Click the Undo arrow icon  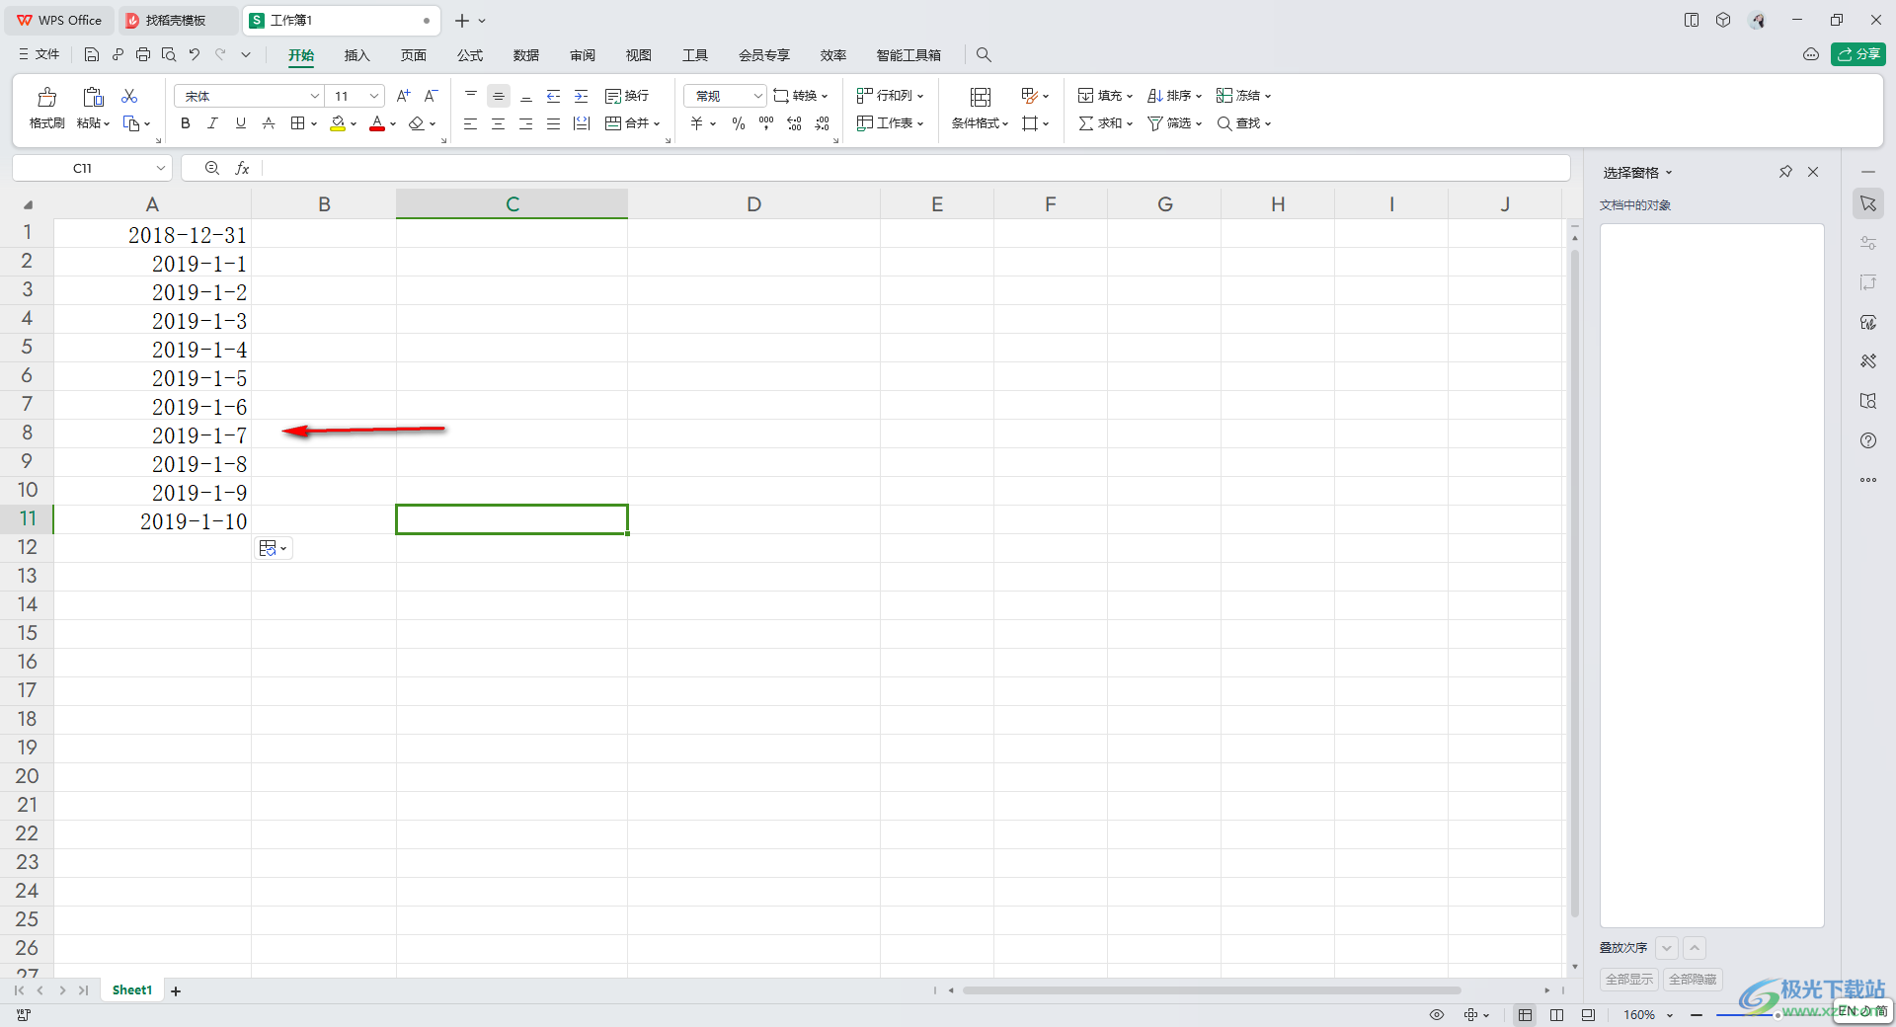point(195,54)
